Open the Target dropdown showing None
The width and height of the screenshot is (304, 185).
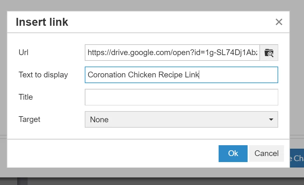[x=181, y=119]
